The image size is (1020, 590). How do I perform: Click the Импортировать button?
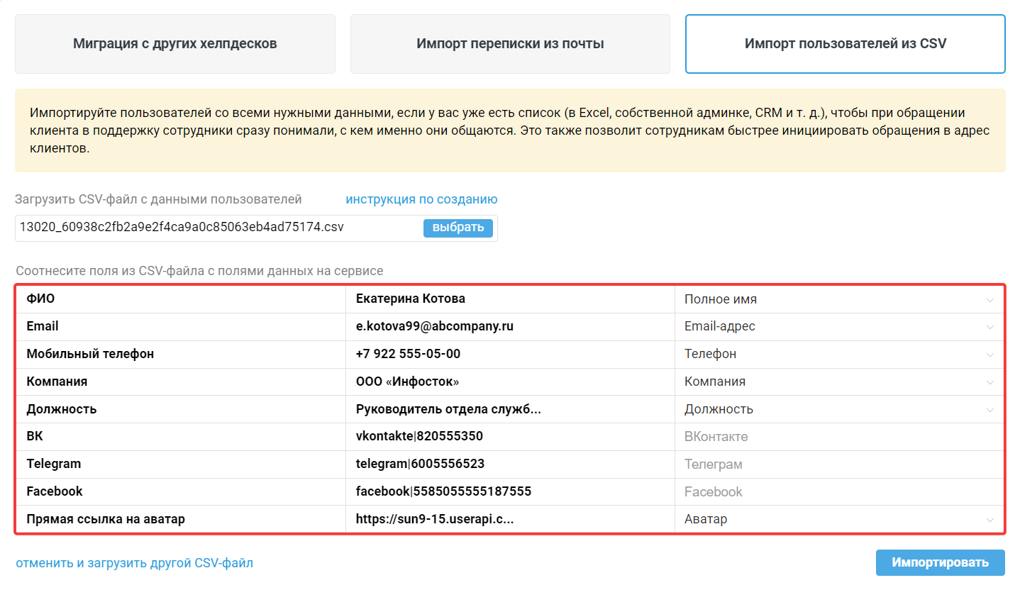[941, 562]
